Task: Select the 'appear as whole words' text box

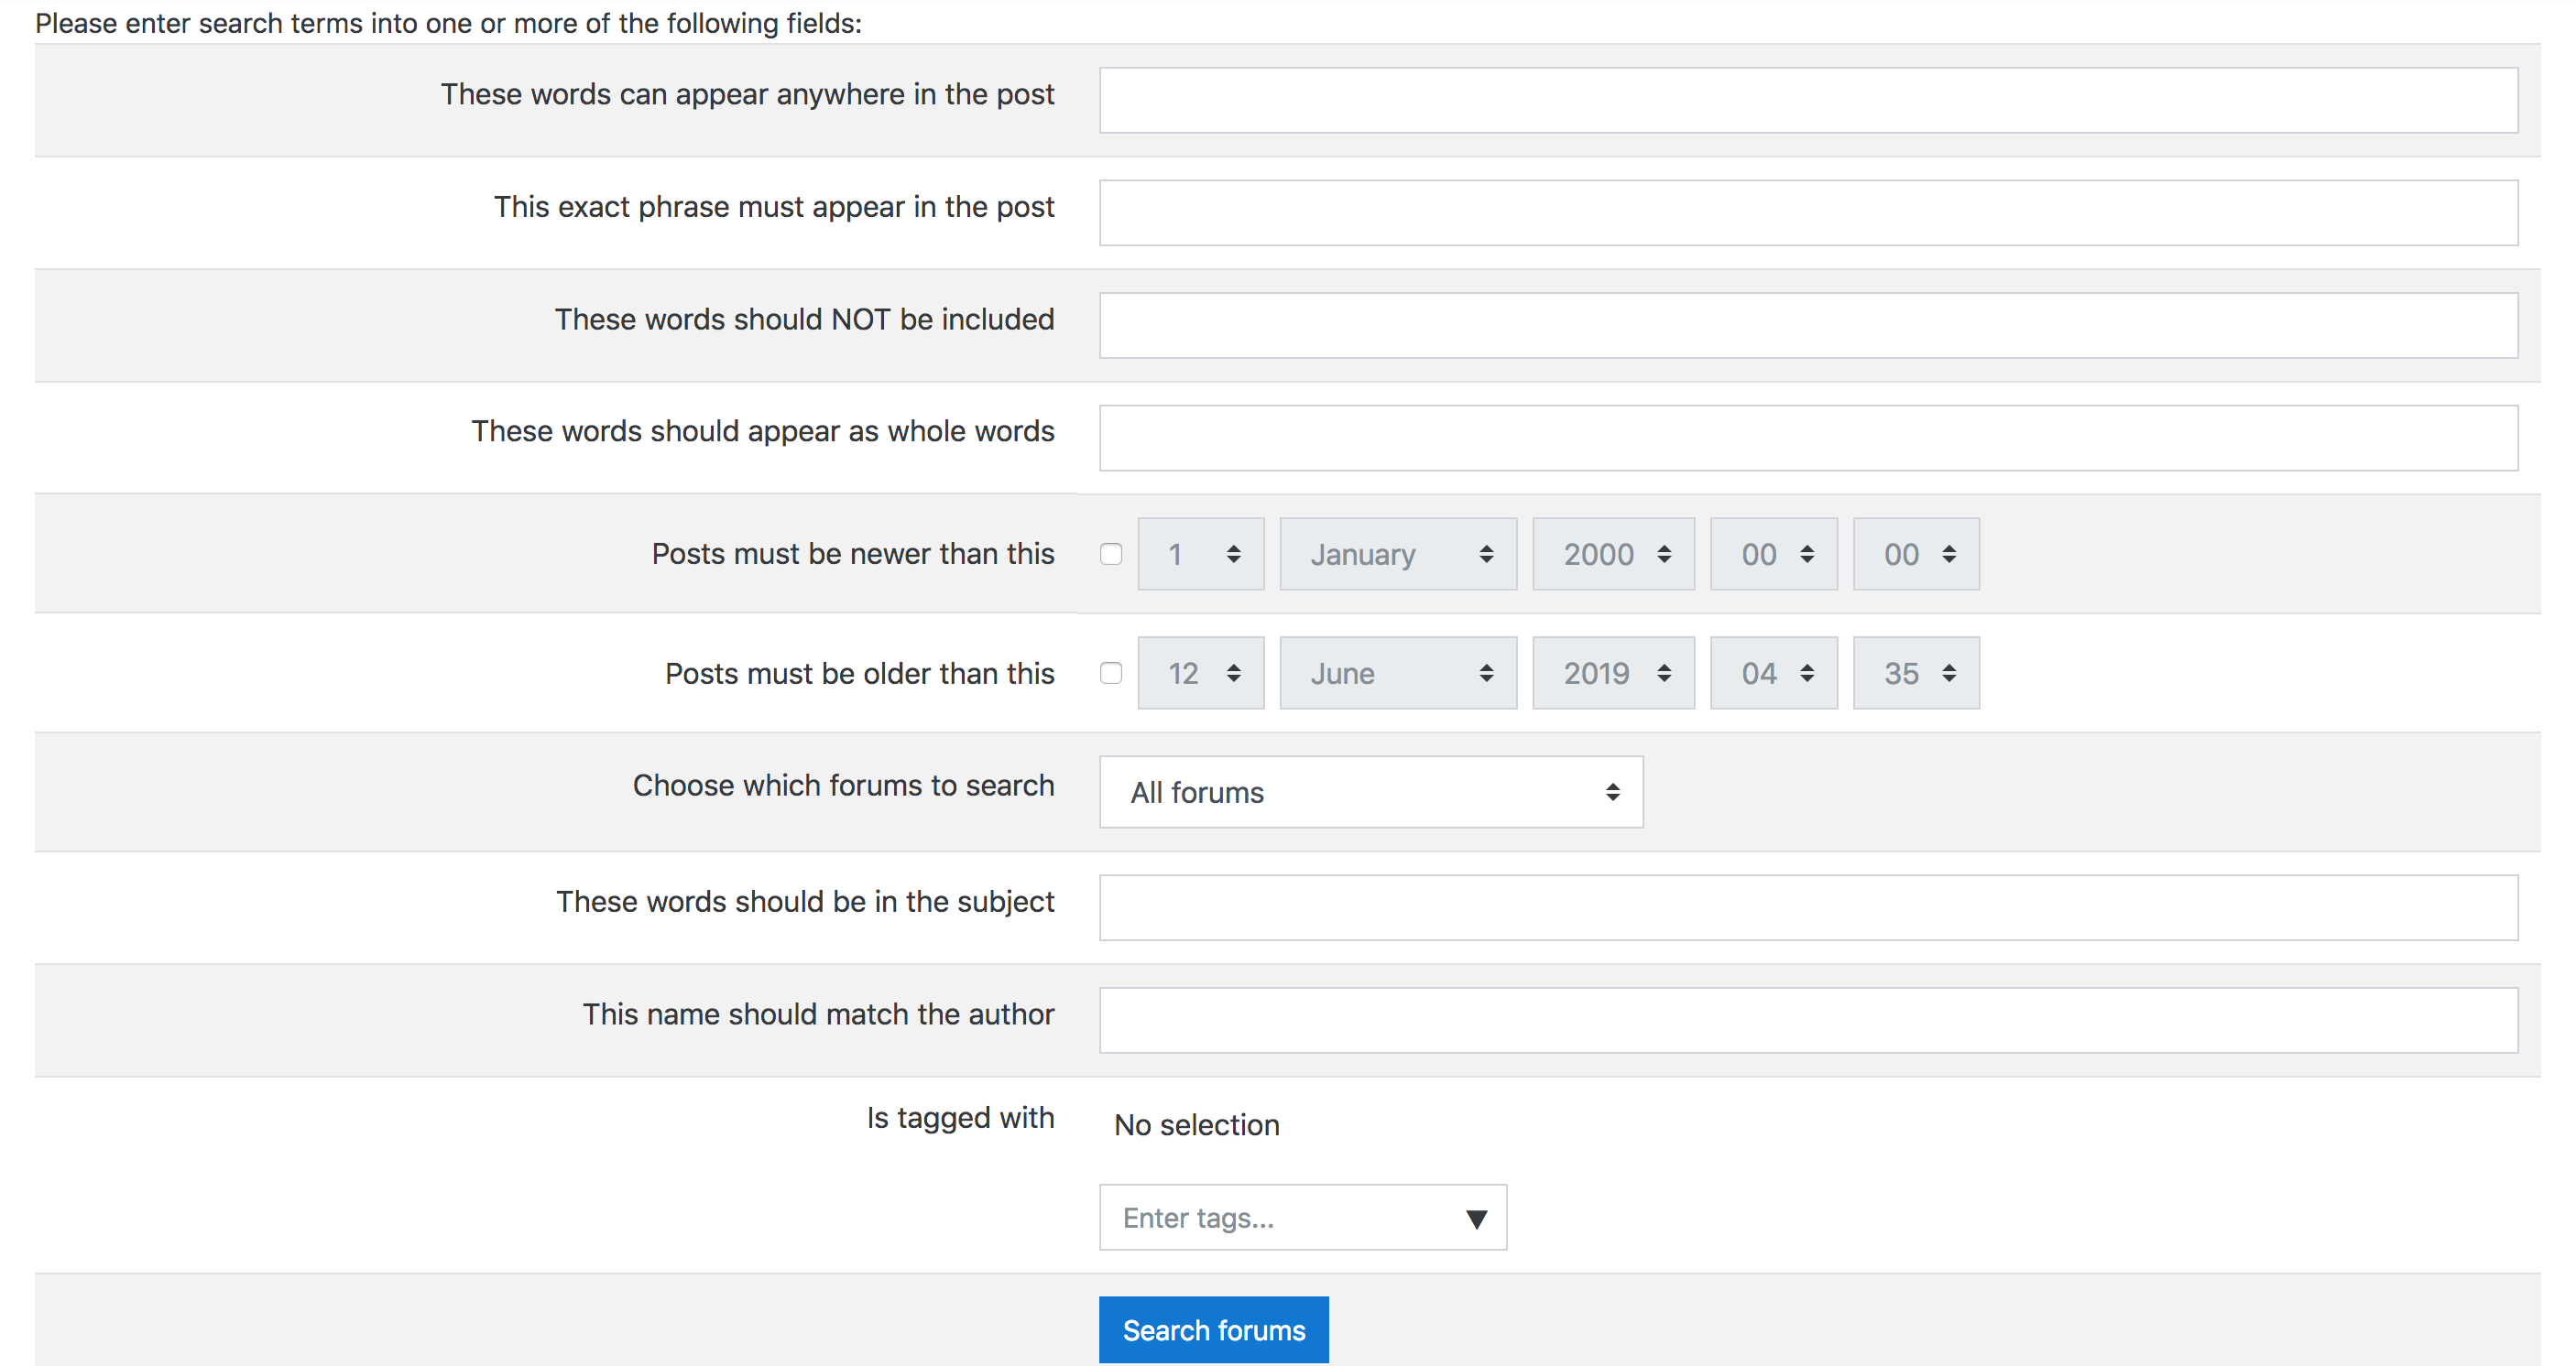Action: coord(1808,438)
